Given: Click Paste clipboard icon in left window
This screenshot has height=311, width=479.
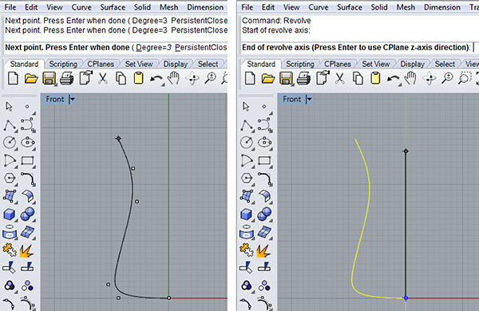Looking at the screenshot, I should click(x=138, y=78).
